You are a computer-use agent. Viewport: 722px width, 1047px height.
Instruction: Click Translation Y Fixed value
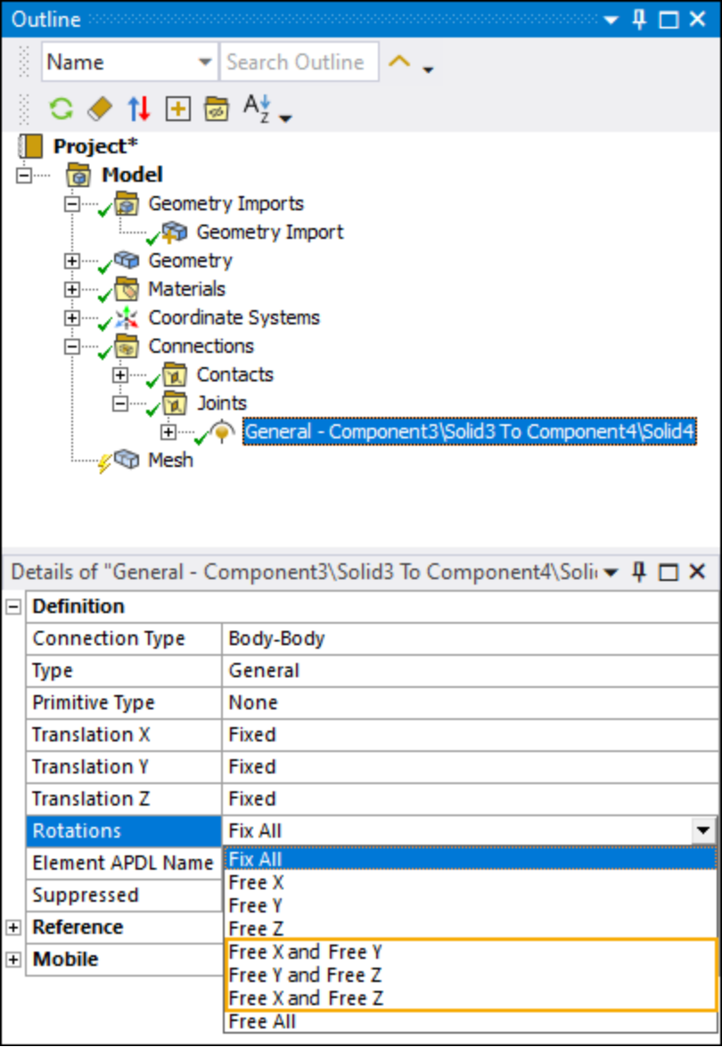[471, 767]
